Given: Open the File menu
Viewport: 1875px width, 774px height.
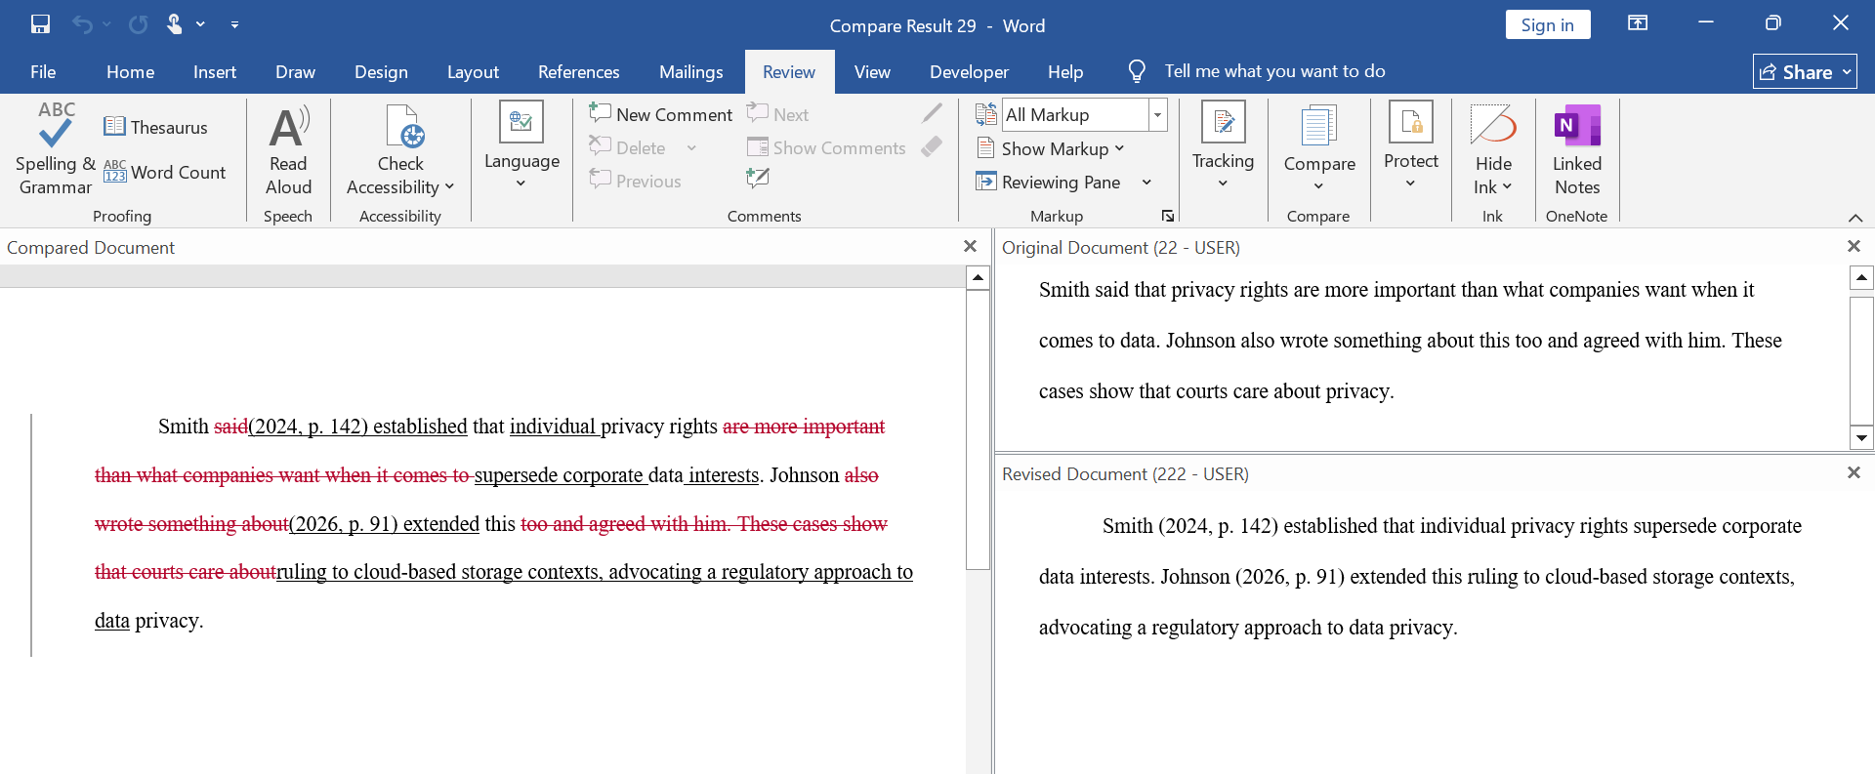Looking at the screenshot, I should pyautogui.click(x=43, y=71).
